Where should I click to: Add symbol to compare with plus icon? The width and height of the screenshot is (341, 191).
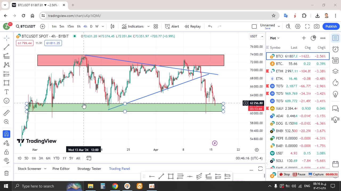click(x=43, y=26)
